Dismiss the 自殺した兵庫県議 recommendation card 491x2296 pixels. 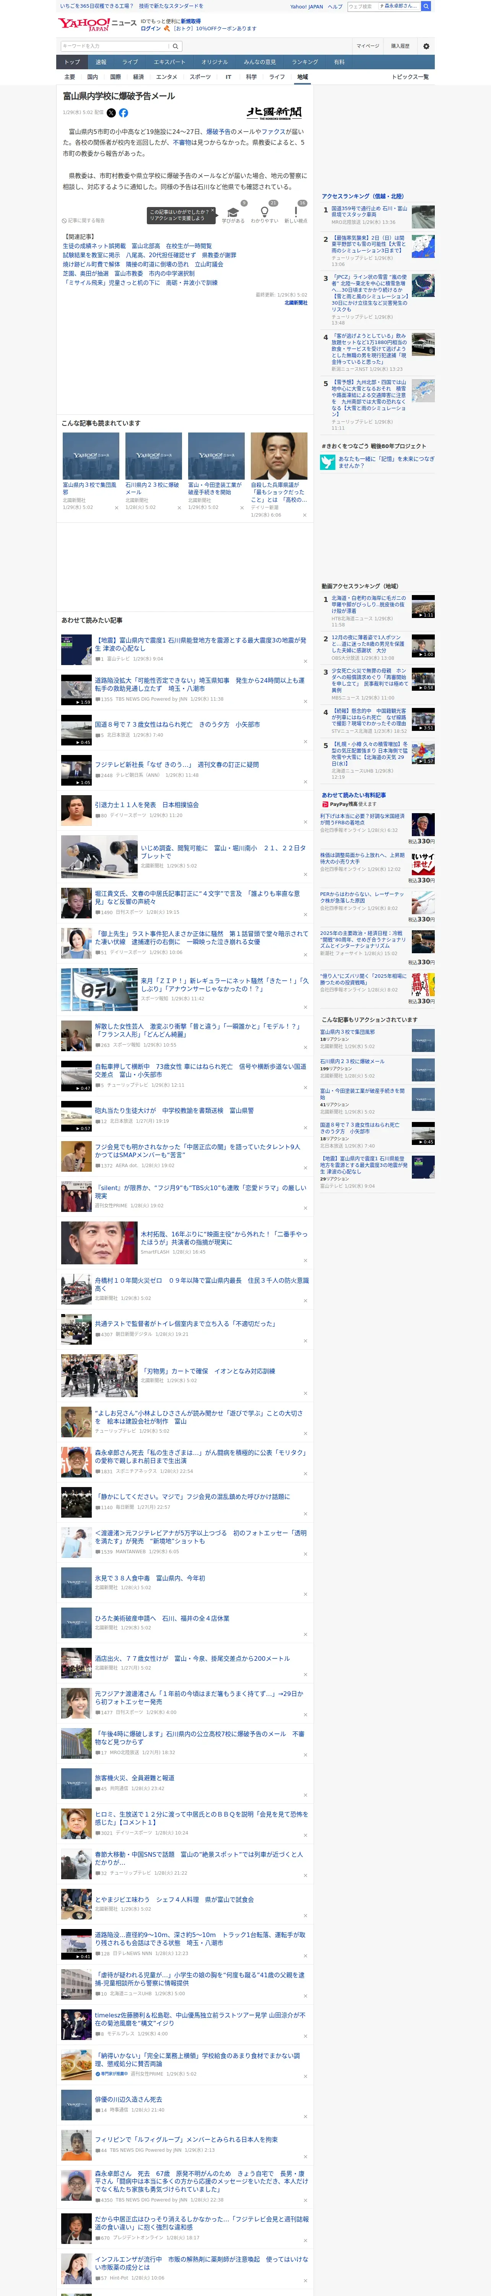[305, 515]
